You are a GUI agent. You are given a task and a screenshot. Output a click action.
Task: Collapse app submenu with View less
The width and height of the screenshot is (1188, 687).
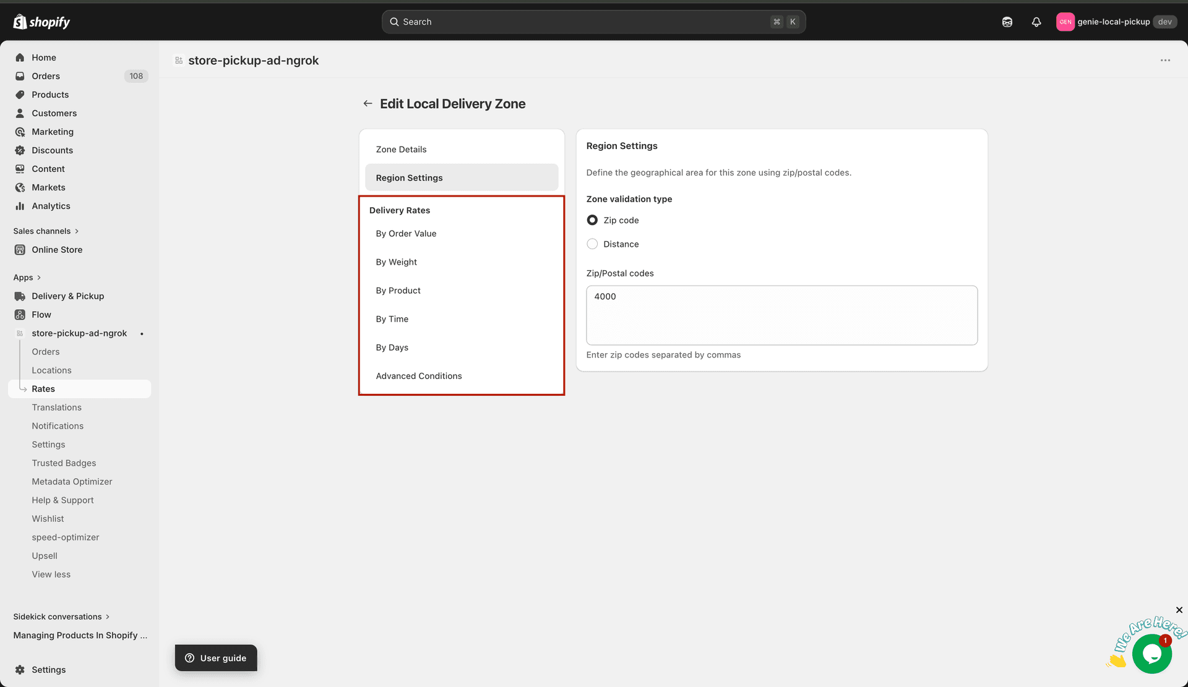coord(51,574)
